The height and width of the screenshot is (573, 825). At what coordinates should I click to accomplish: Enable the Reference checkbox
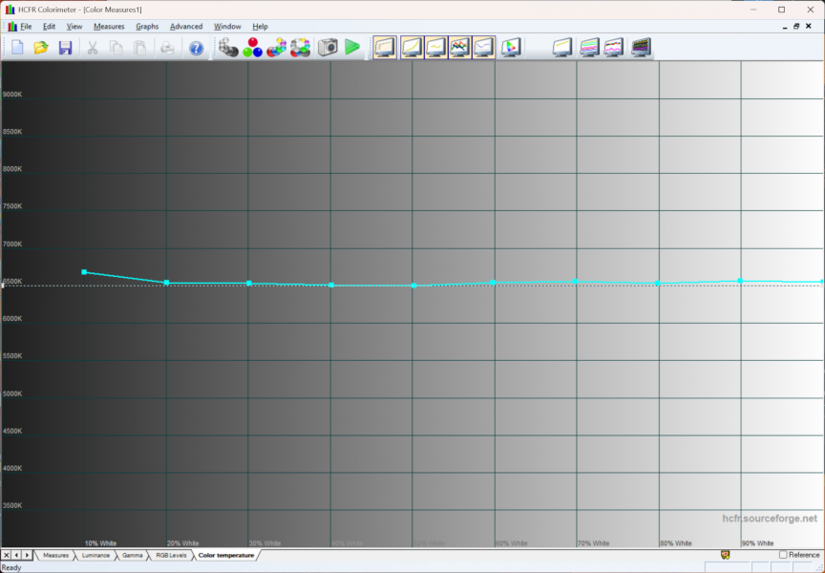784,555
